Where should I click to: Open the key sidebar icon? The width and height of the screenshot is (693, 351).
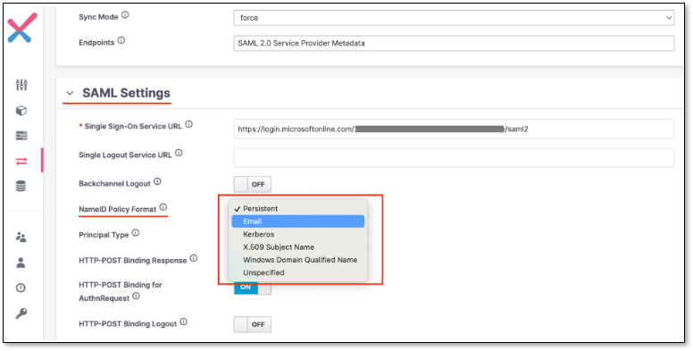(x=21, y=313)
